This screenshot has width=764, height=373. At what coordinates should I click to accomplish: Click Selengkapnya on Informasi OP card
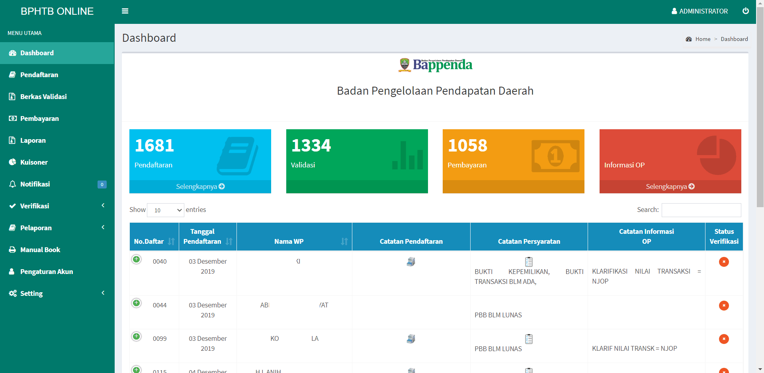click(670, 186)
